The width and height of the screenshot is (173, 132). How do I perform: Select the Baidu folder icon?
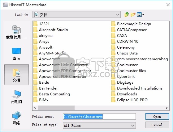click(35, 82)
